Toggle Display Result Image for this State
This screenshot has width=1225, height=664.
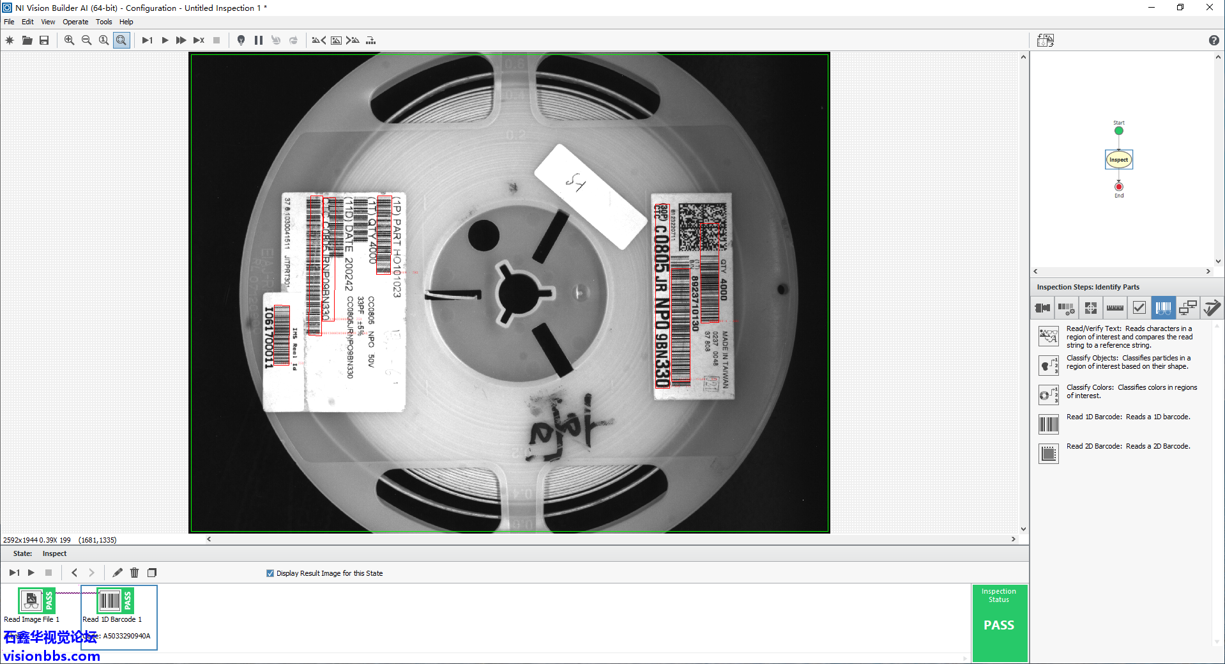click(270, 573)
